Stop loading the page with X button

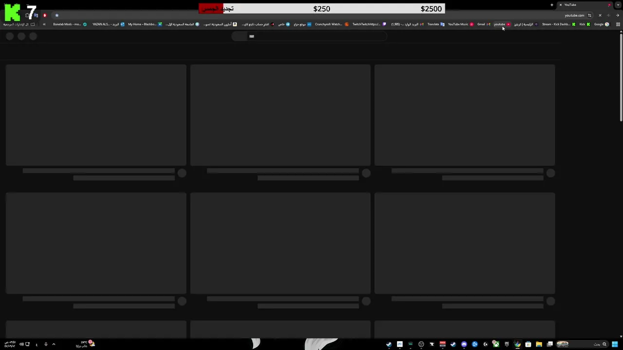(x=600, y=16)
